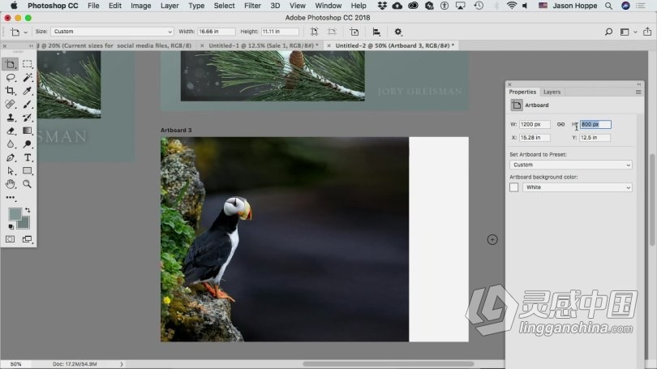This screenshot has width=657, height=369.
Task: Collapse the Properties panel to icons
Action: pyautogui.click(x=638, y=84)
